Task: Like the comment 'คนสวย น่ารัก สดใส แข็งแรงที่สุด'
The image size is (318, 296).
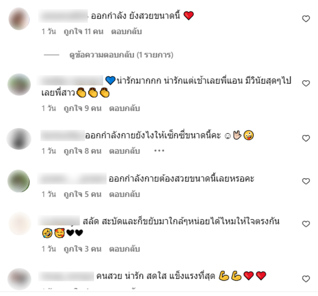Action: tap(306, 279)
